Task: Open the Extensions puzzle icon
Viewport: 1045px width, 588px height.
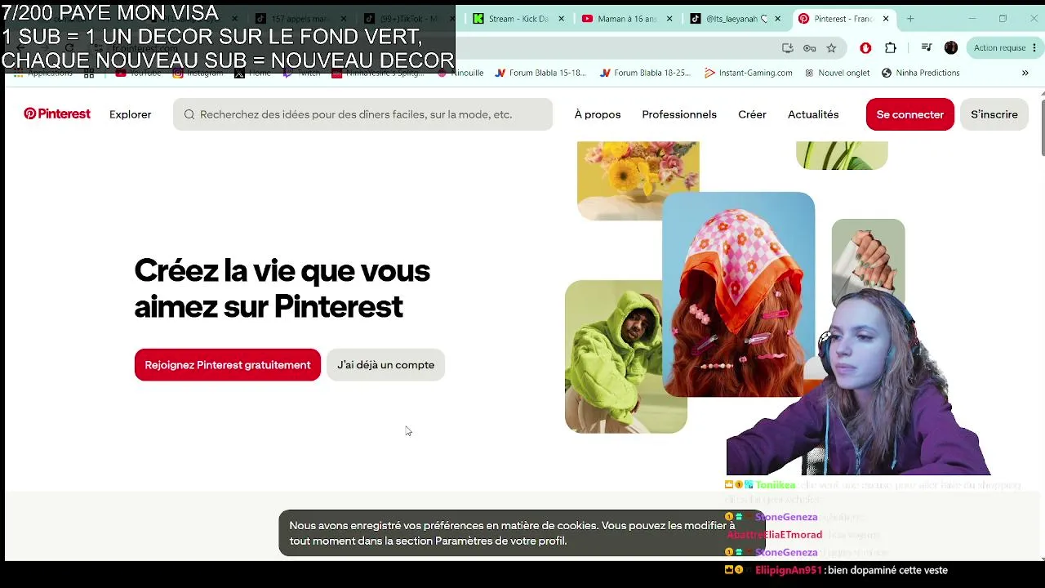Action: click(x=891, y=48)
